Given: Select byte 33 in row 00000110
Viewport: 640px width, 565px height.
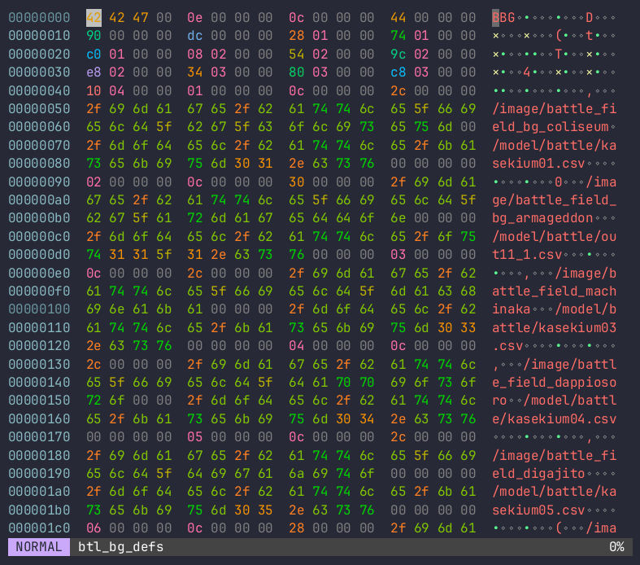Looking at the screenshot, I should (x=468, y=327).
